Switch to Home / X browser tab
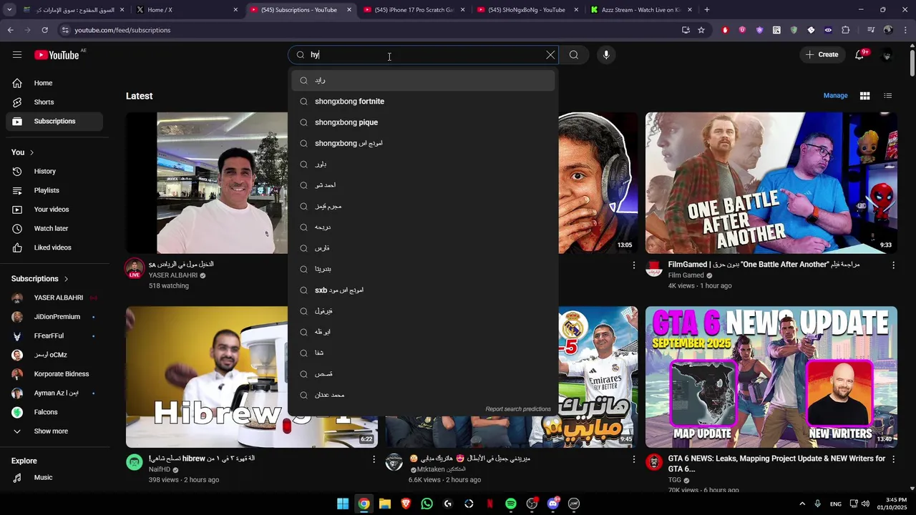Viewport: 916px width, 515px height. pyautogui.click(x=186, y=10)
